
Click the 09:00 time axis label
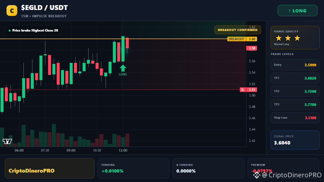pos(71,150)
